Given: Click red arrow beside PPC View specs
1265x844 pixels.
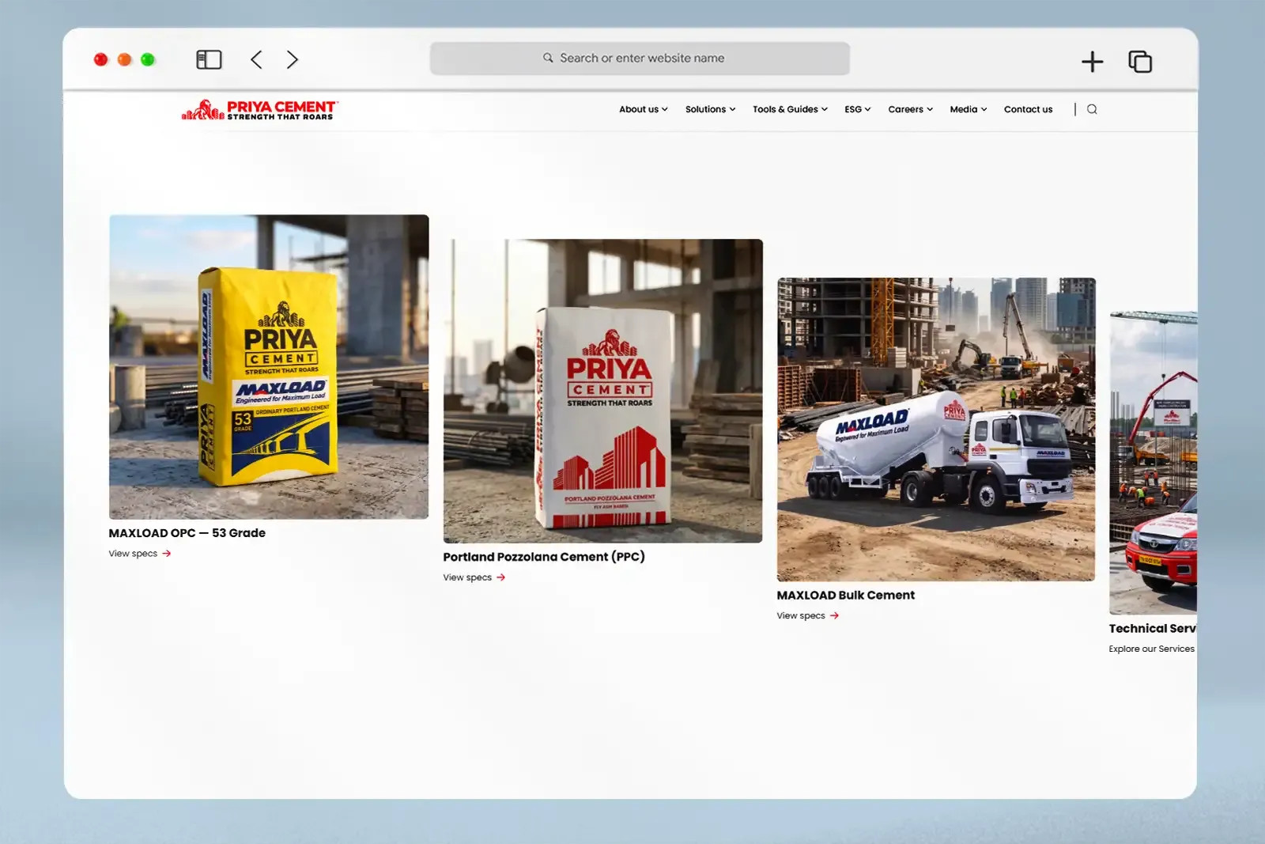Looking at the screenshot, I should coord(501,577).
